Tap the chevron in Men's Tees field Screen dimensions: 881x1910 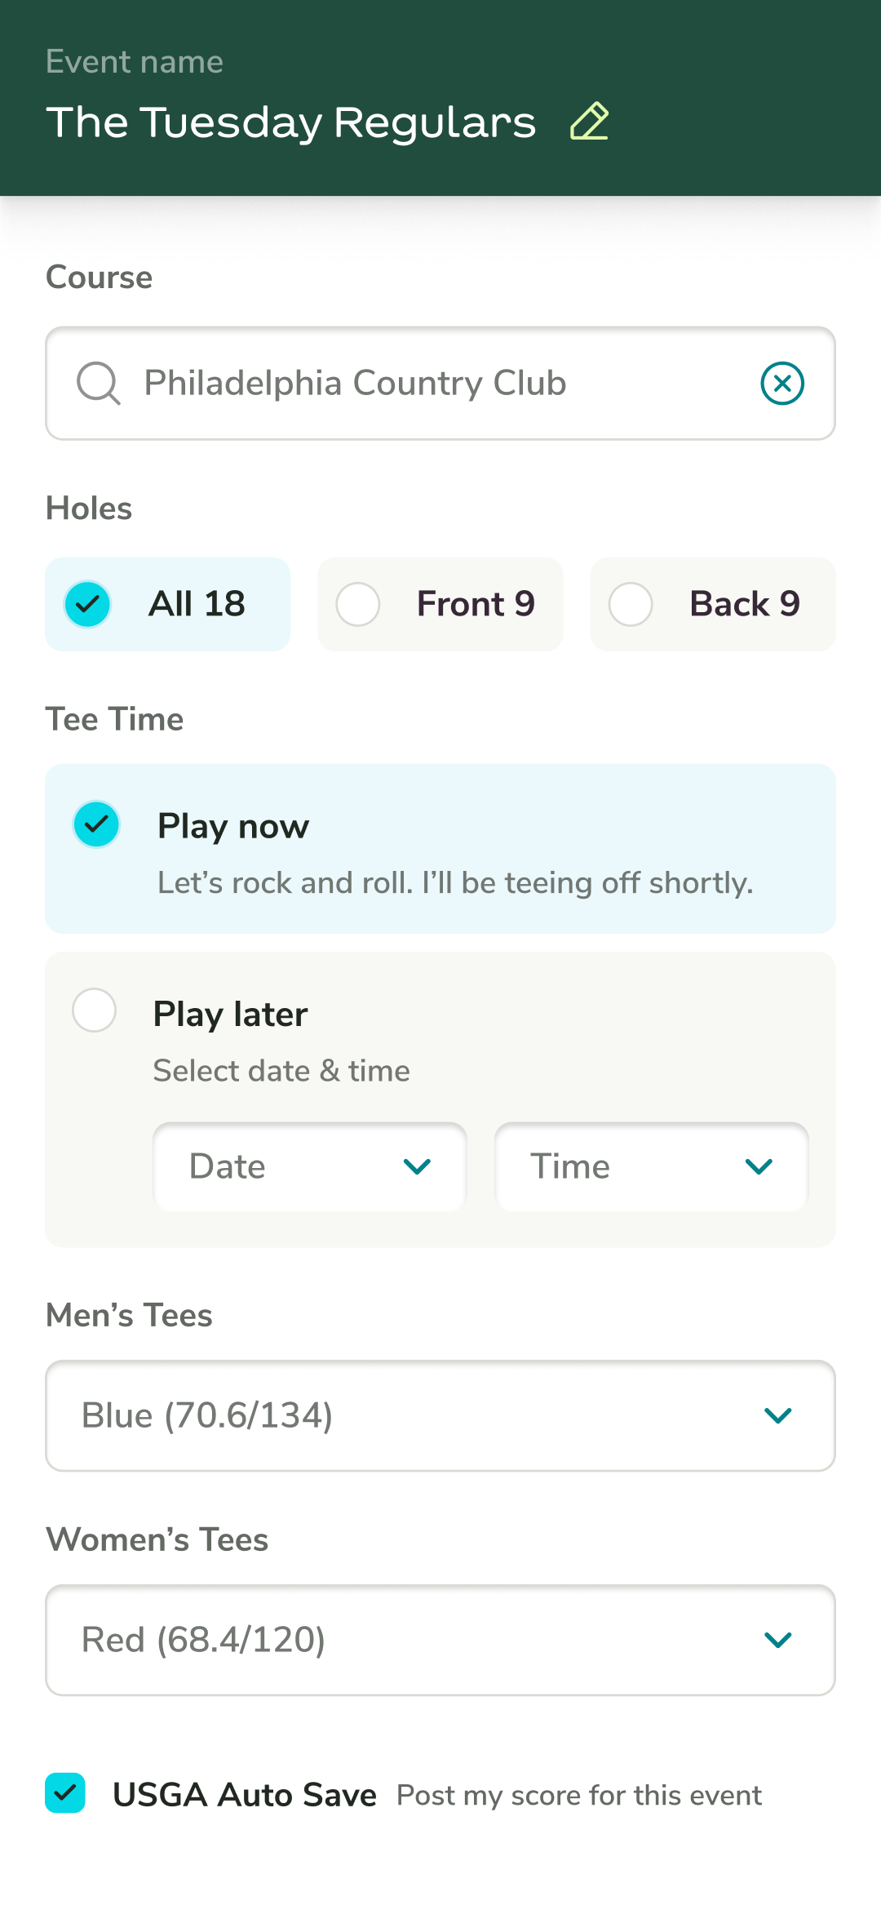pyautogui.click(x=778, y=1415)
